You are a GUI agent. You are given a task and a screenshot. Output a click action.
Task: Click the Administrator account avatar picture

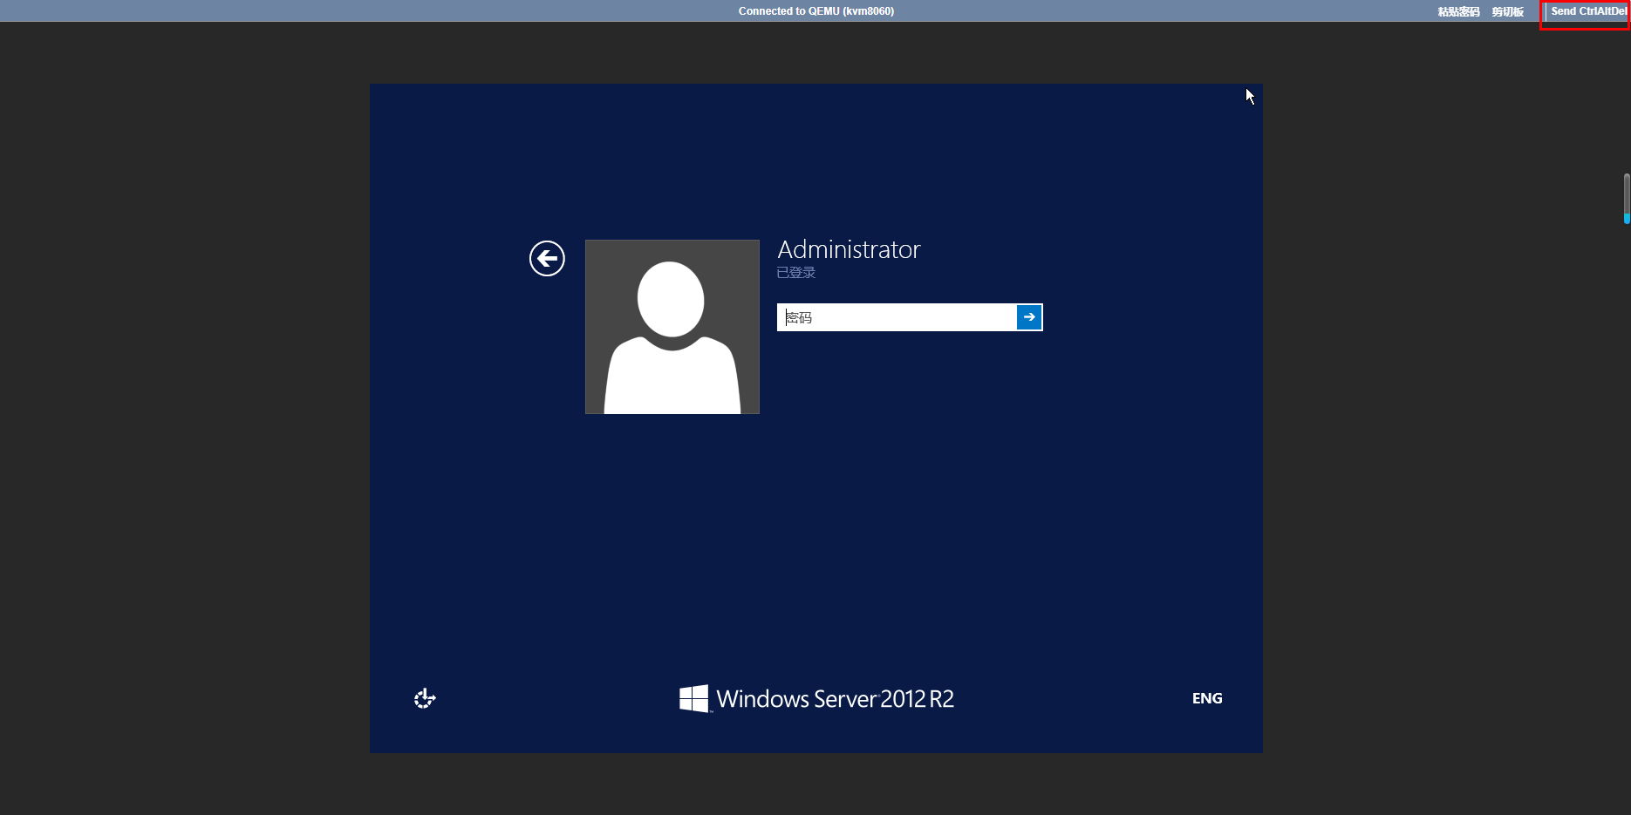[x=672, y=327]
